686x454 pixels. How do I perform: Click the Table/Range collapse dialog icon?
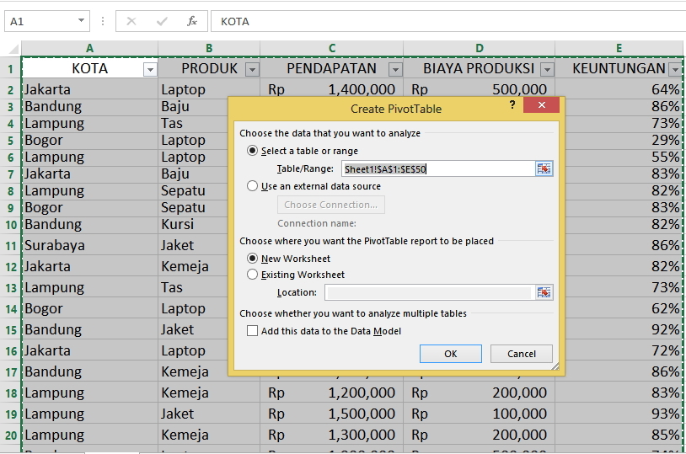(544, 168)
